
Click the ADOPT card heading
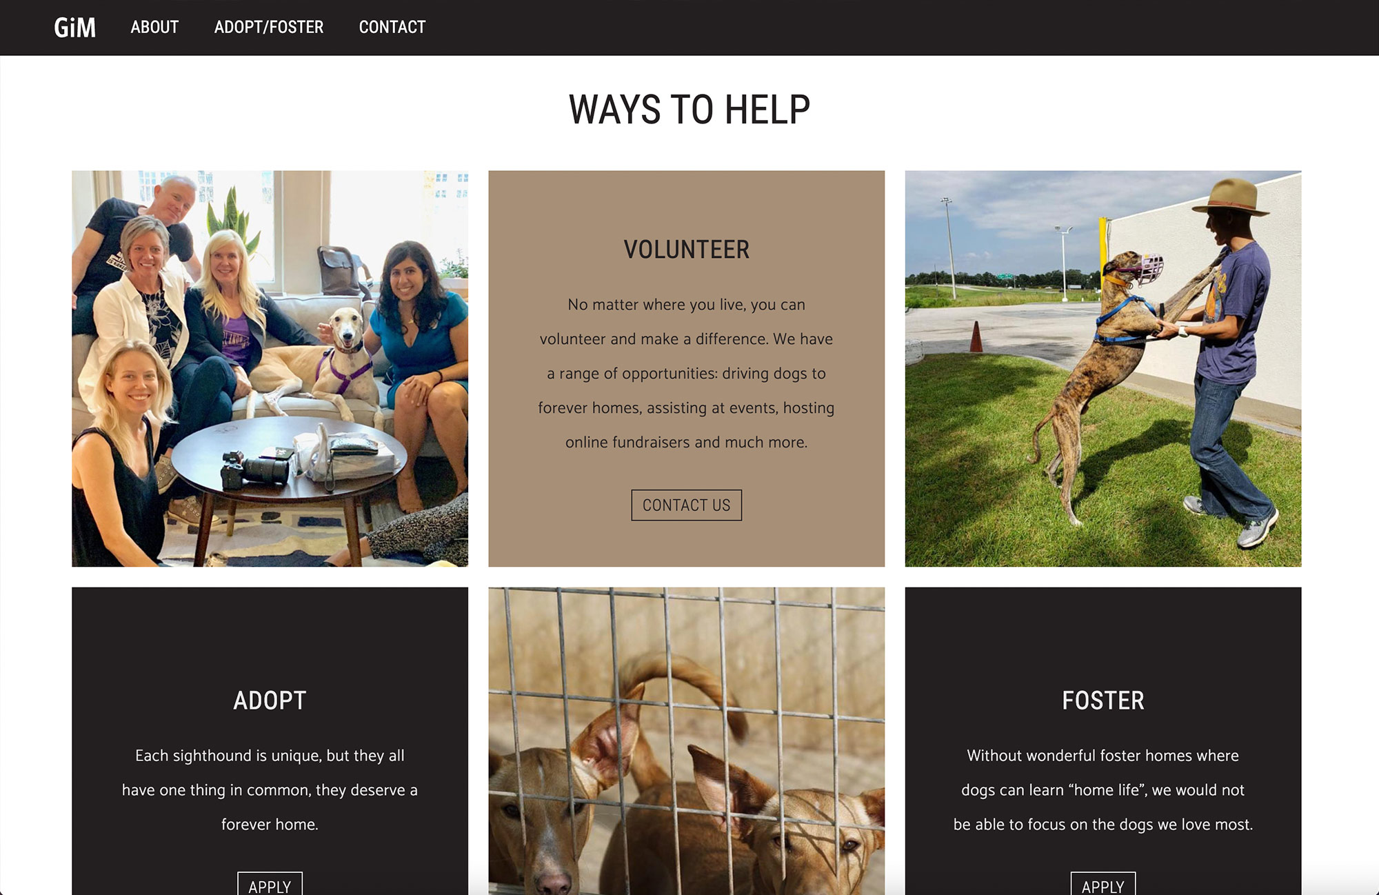(270, 701)
